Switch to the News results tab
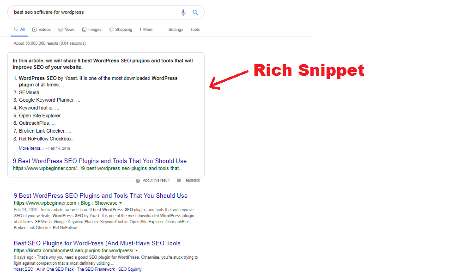This screenshot has width=473, height=280. pos(66,30)
